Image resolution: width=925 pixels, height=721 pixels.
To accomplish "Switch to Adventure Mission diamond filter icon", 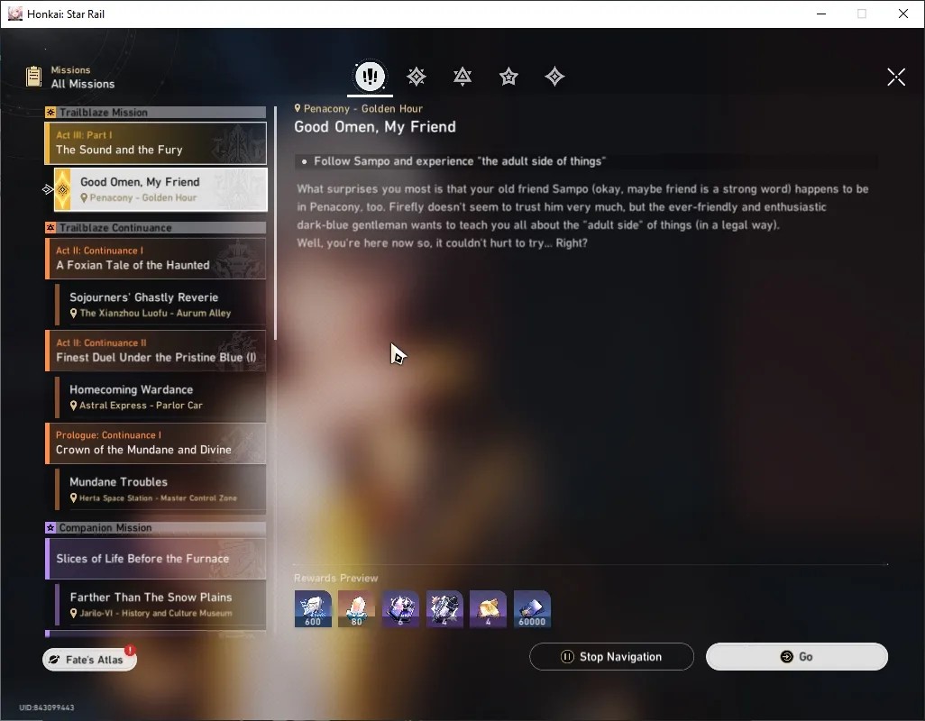I will tap(554, 76).
